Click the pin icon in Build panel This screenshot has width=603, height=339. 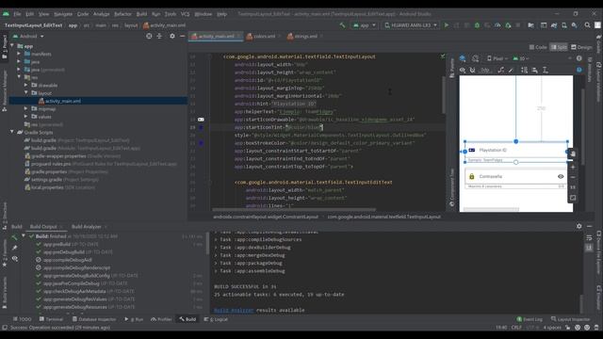(15, 248)
